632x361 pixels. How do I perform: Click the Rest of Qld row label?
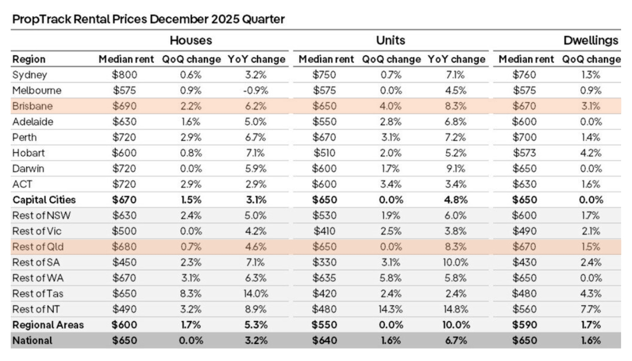(x=38, y=247)
